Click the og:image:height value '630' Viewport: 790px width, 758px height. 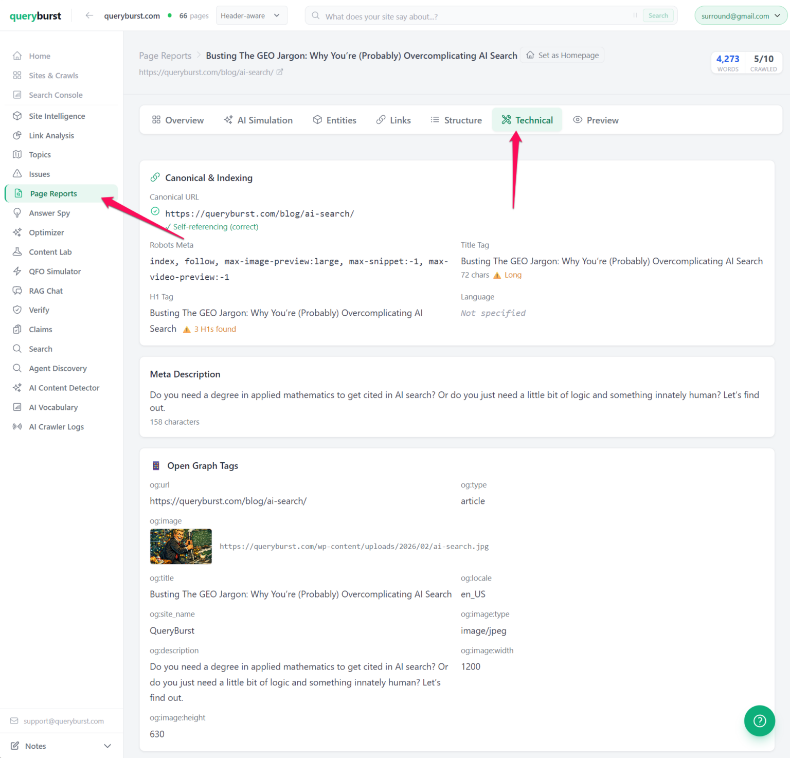tap(157, 734)
